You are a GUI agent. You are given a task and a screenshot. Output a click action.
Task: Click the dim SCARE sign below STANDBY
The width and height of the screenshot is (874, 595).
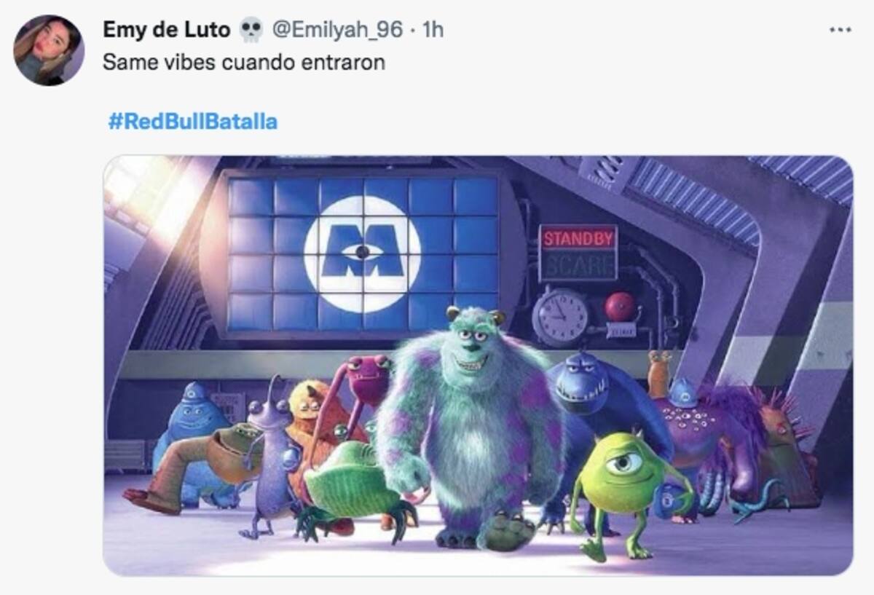coord(578,265)
